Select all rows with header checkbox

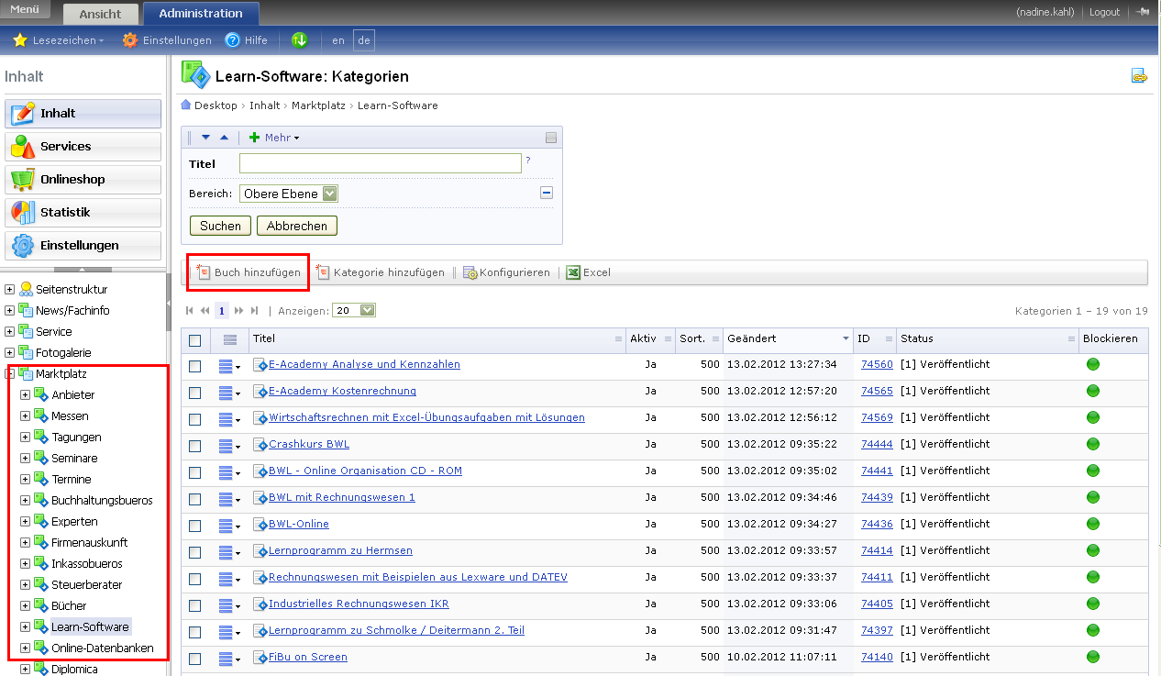(x=194, y=339)
